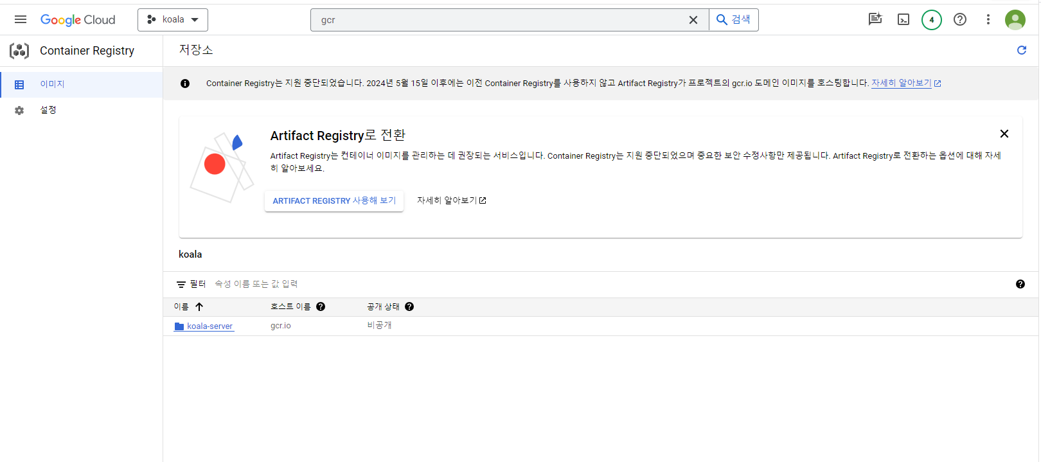Click the Container Registry sidebar title

tap(87, 51)
